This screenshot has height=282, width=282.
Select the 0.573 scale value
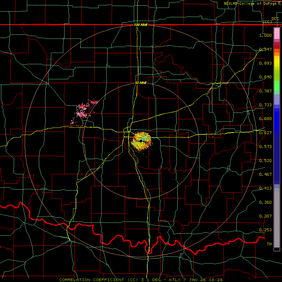[x=265, y=147]
